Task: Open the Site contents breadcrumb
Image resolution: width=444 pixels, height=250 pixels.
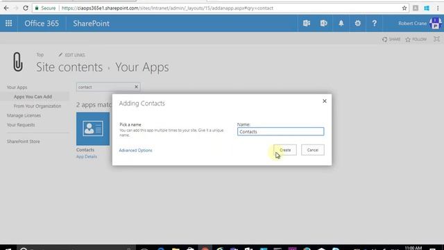Action: click(x=69, y=67)
